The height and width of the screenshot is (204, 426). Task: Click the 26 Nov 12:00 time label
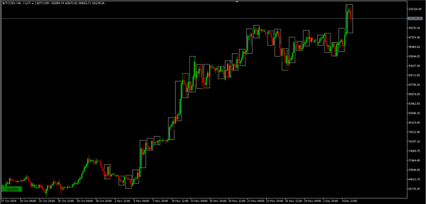point(293,201)
